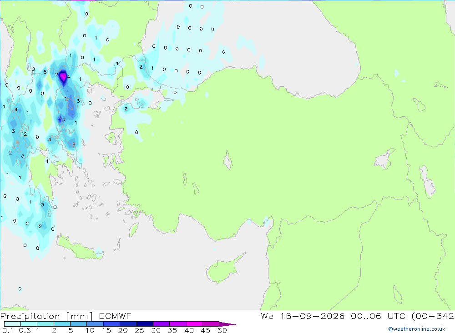Click the forecast date 16-09-2026

312,316
